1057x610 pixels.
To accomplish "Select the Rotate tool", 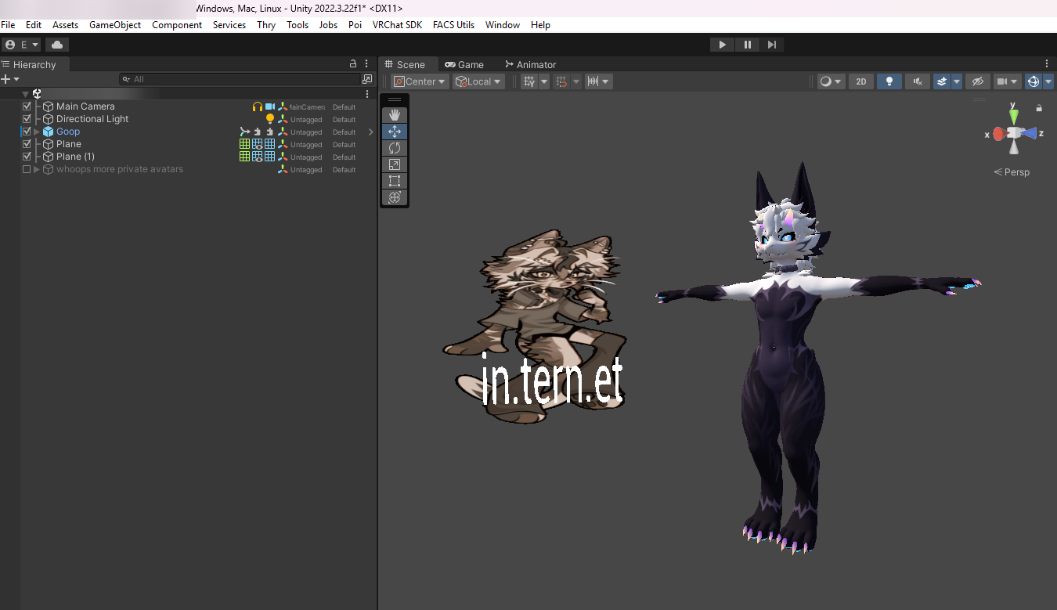I will (x=395, y=148).
